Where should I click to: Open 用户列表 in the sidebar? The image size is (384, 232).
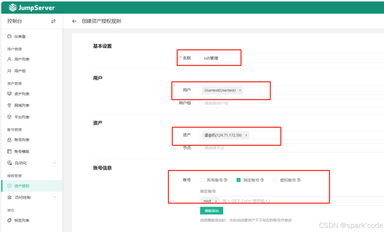(x=22, y=59)
